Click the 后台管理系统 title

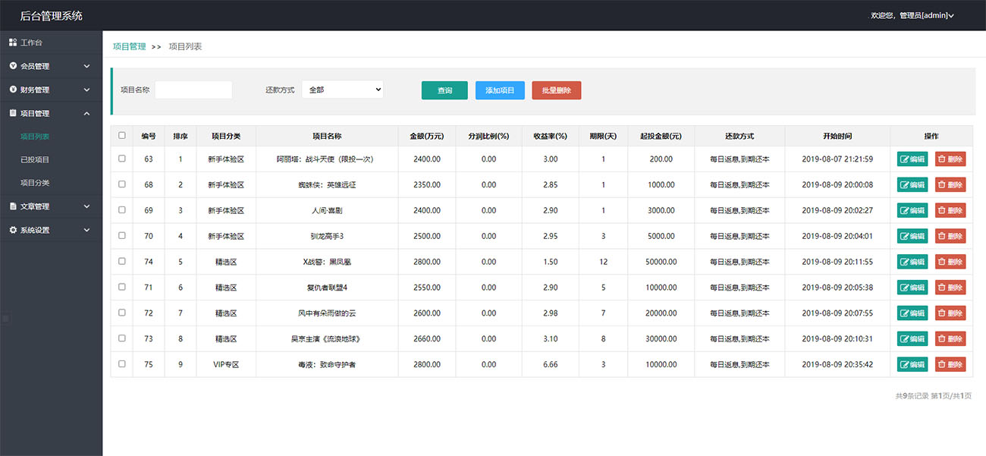pyautogui.click(x=52, y=15)
